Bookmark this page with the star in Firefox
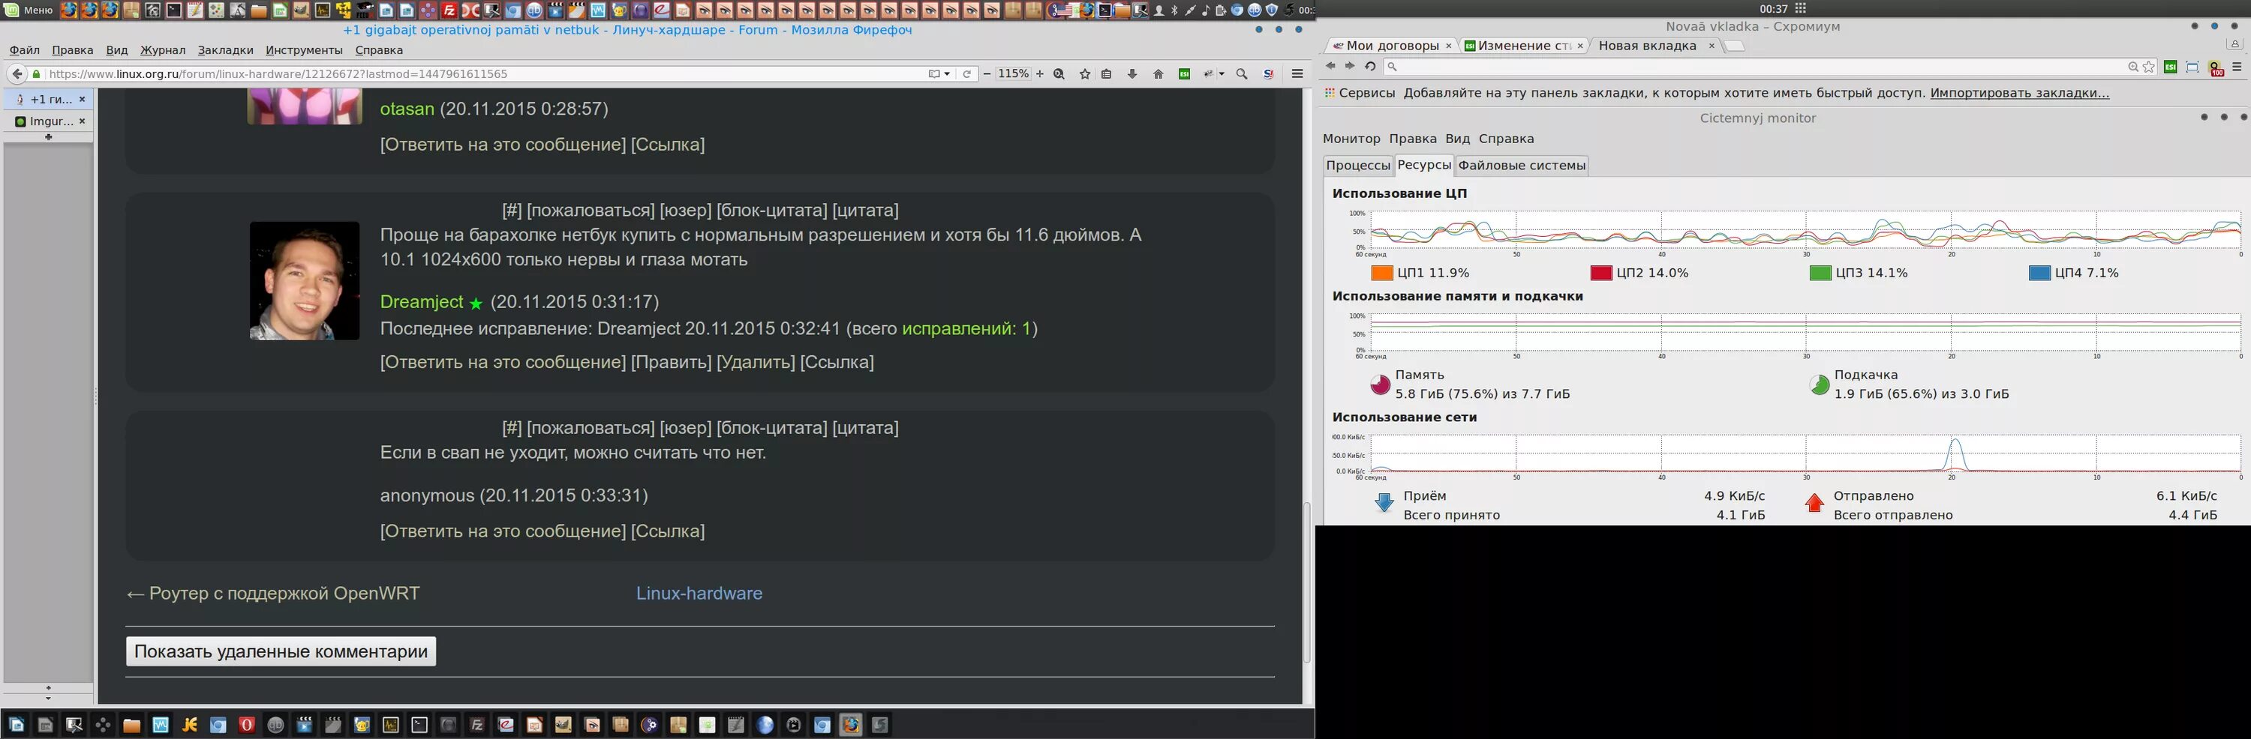 point(1084,74)
